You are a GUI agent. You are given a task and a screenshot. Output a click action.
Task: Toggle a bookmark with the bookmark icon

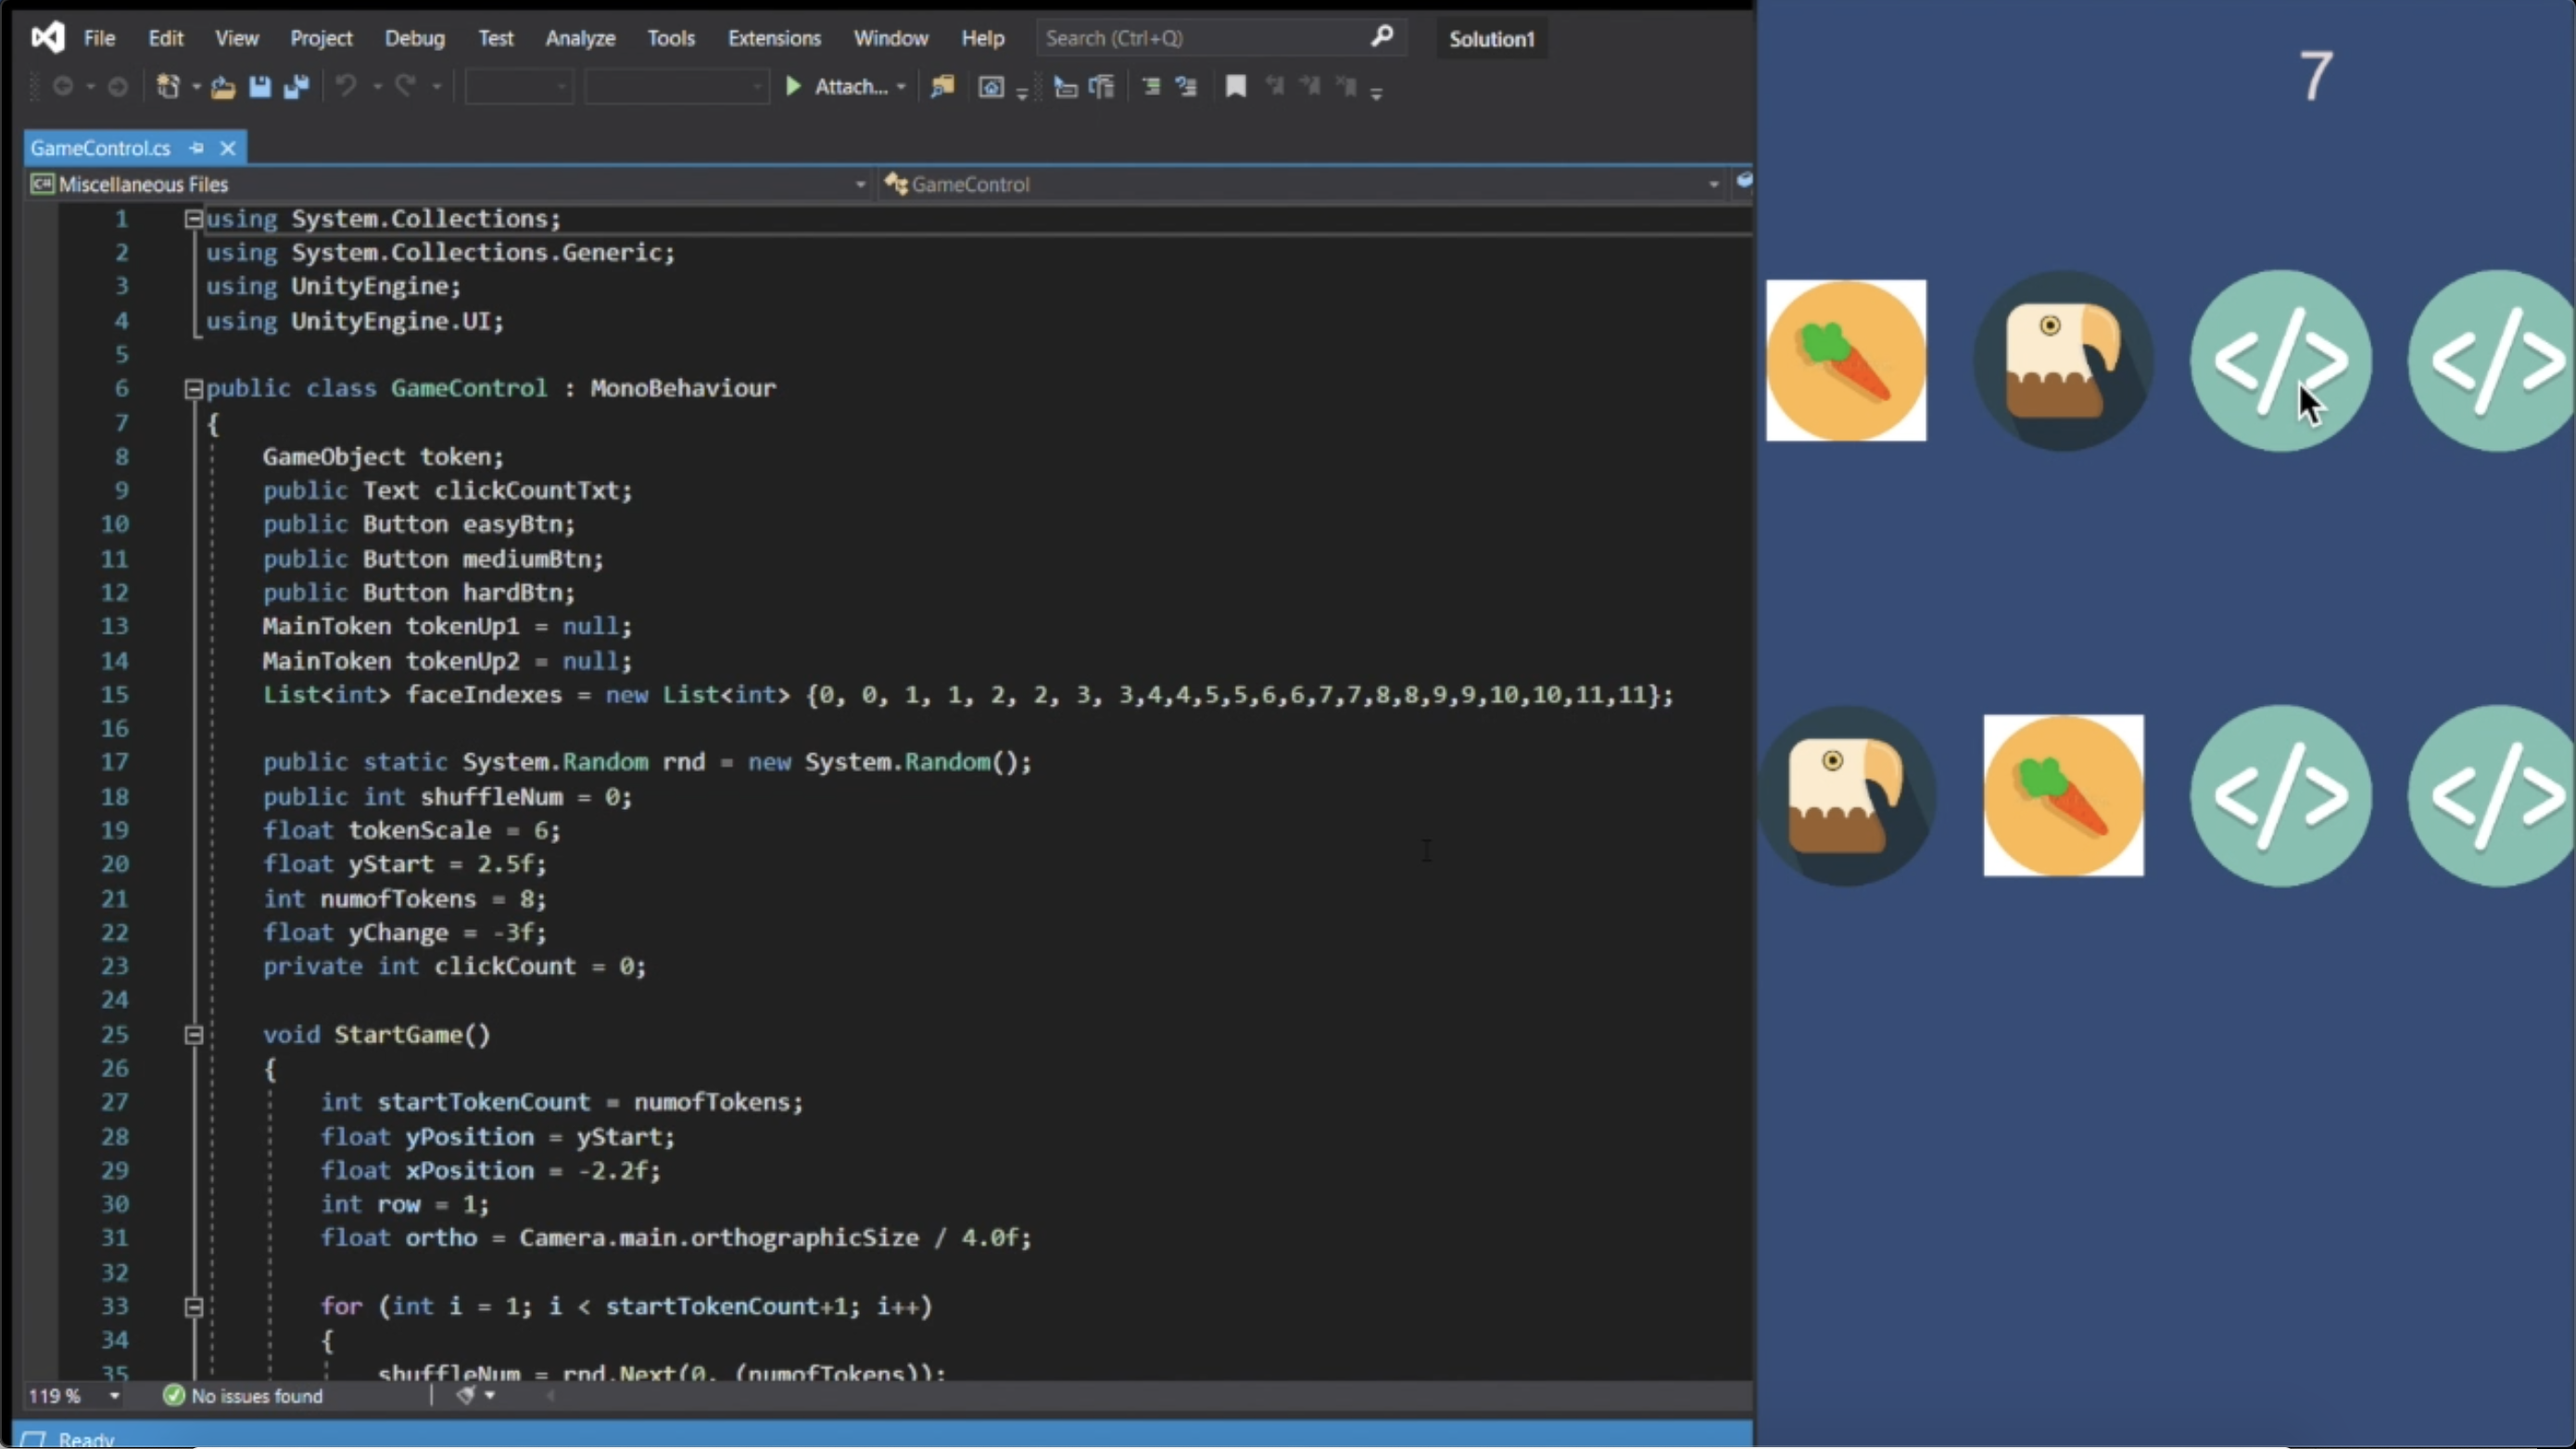coord(1236,87)
